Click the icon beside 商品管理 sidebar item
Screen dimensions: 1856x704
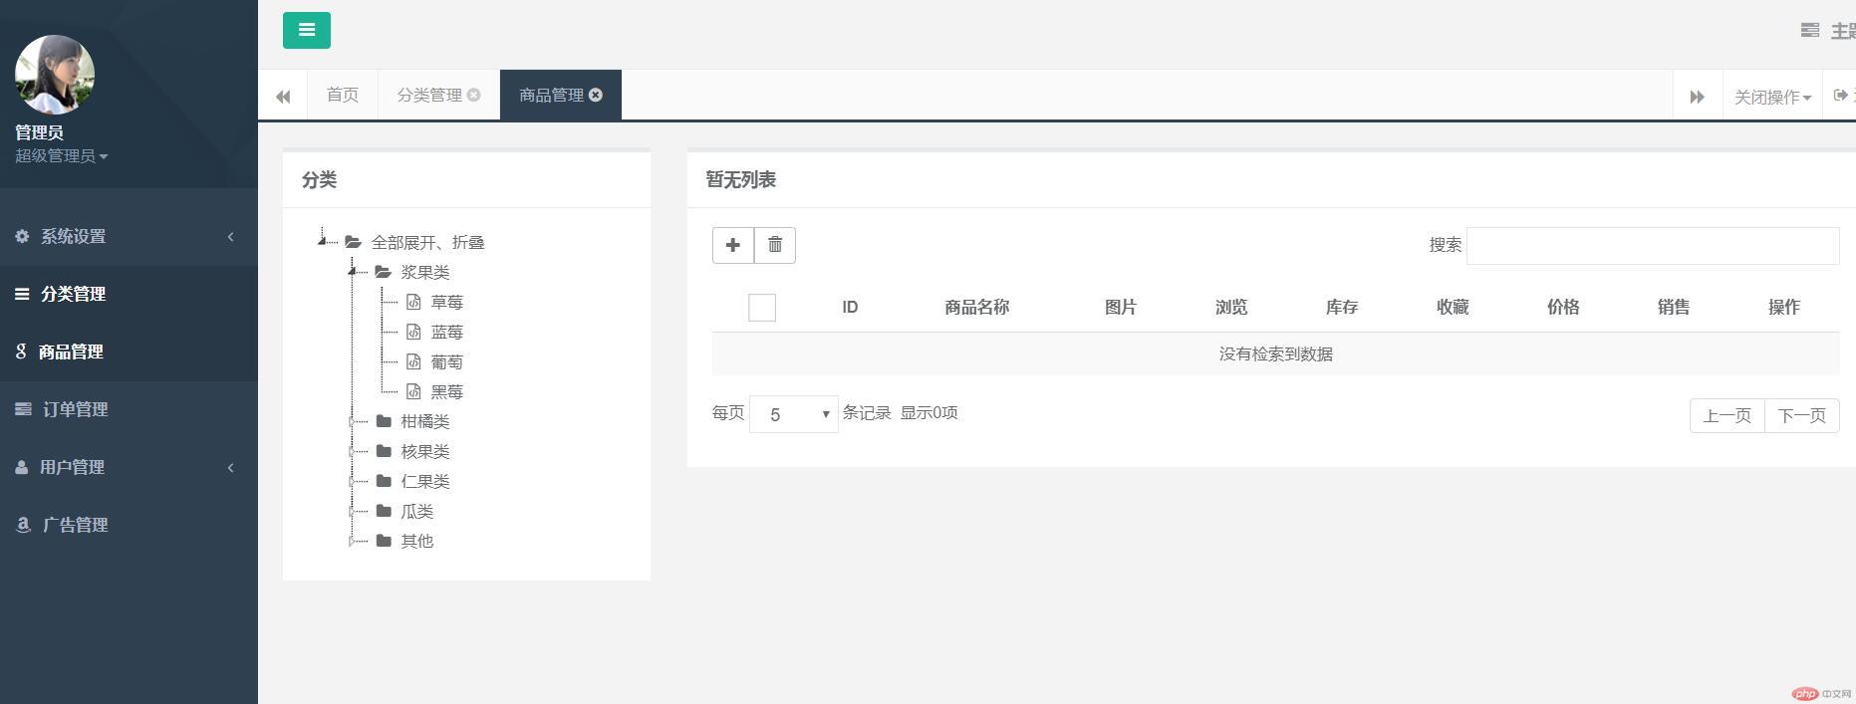21,352
